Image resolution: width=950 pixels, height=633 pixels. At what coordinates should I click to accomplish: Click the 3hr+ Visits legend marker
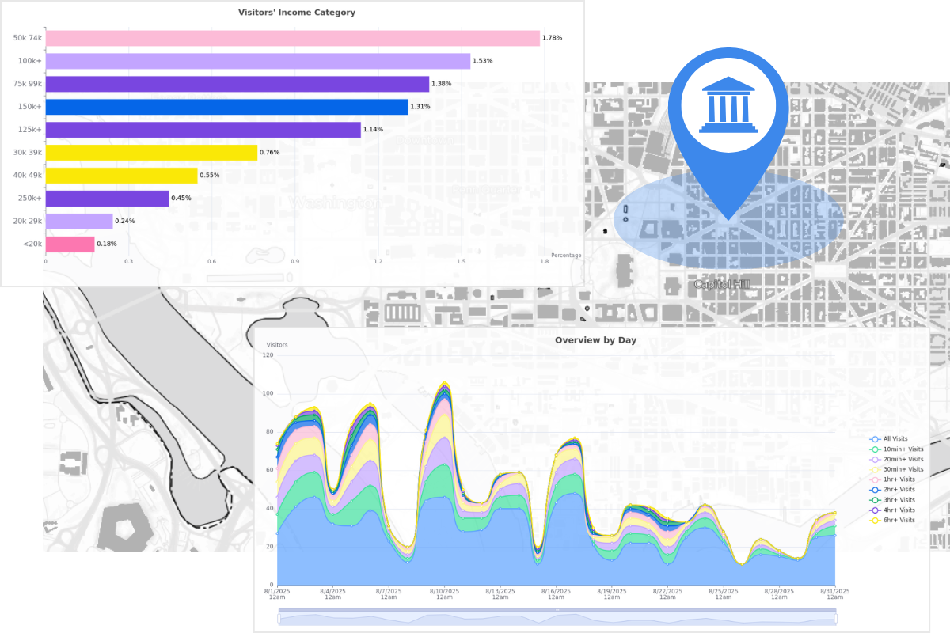click(874, 500)
